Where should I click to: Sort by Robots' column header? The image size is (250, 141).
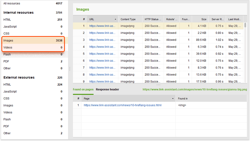(172, 19)
